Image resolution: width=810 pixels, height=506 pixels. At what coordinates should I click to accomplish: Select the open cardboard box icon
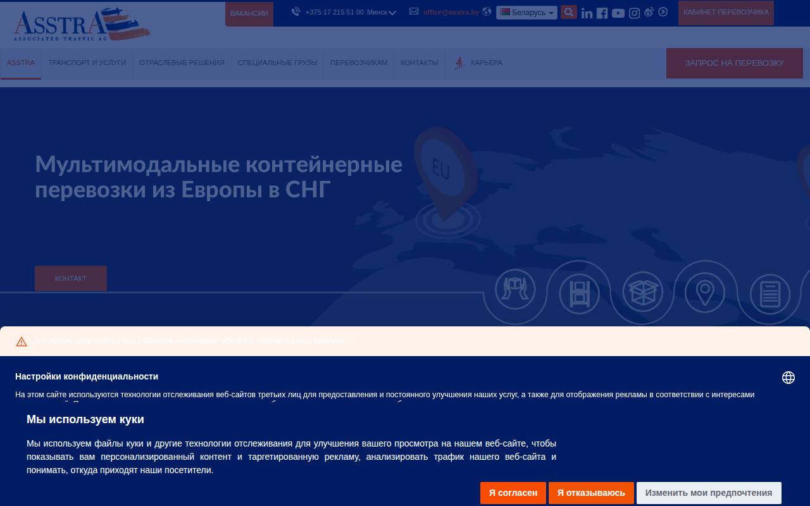pyautogui.click(x=642, y=291)
